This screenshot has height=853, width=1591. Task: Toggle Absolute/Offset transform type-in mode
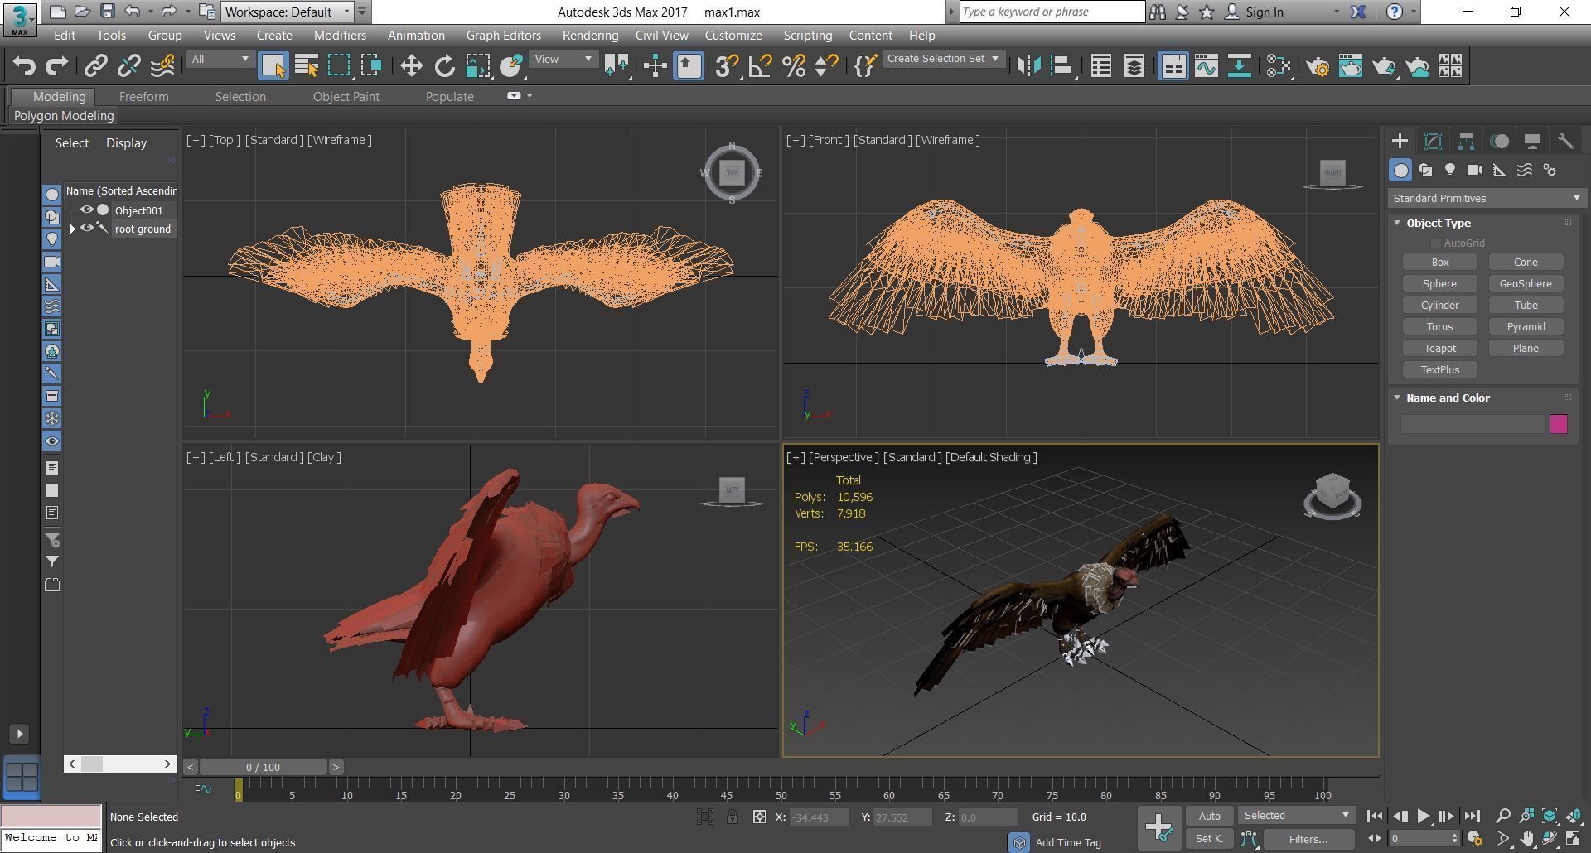(x=759, y=817)
